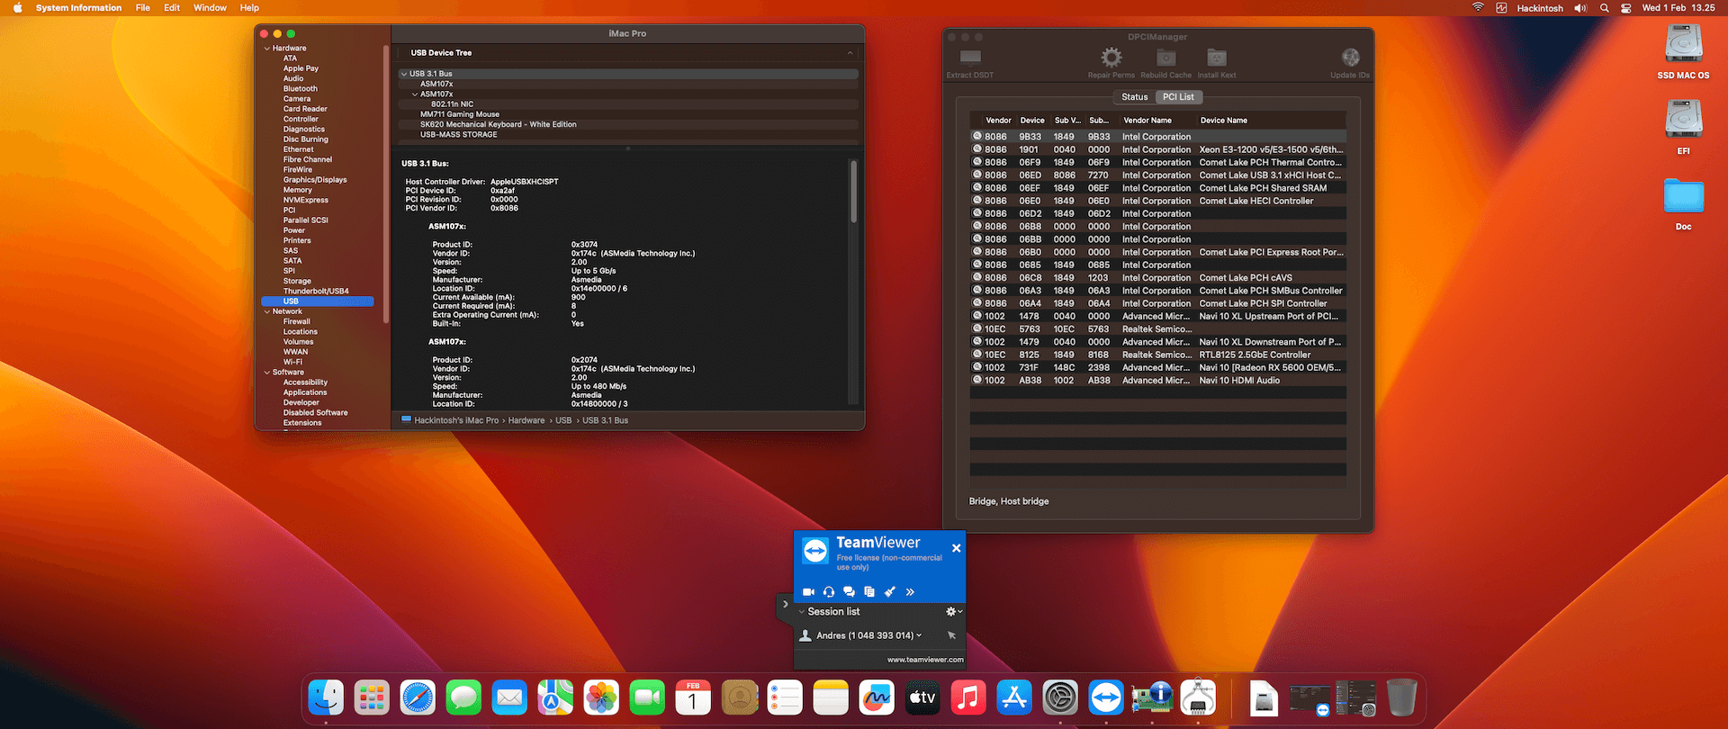Launch Safari from the Dock

(x=418, y=697)
